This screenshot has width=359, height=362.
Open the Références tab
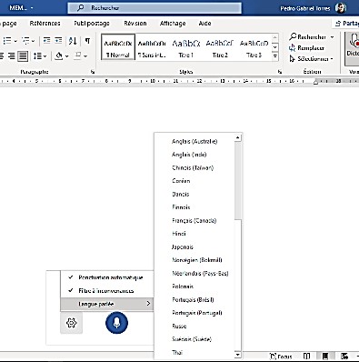click(45, 24)
